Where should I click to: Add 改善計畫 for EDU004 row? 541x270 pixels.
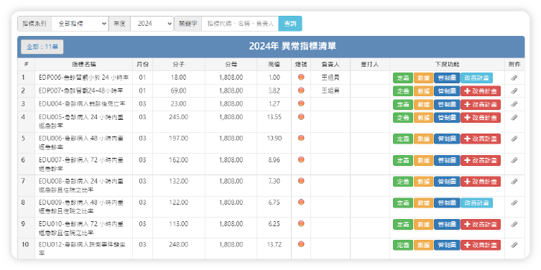pyautogui.click(x=481, y=104)
